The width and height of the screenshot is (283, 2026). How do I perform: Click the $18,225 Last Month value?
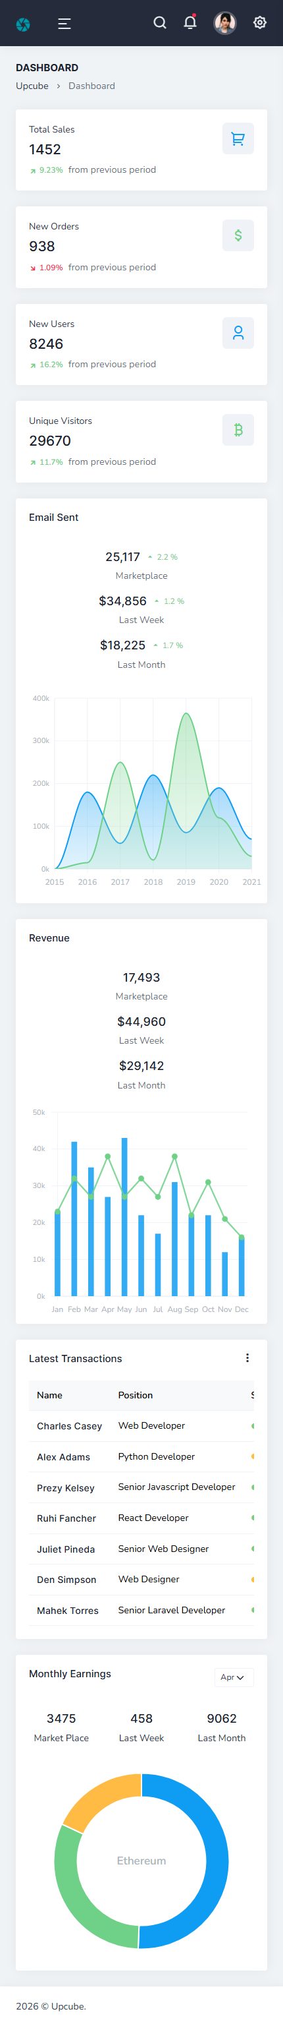click(122, 645)
